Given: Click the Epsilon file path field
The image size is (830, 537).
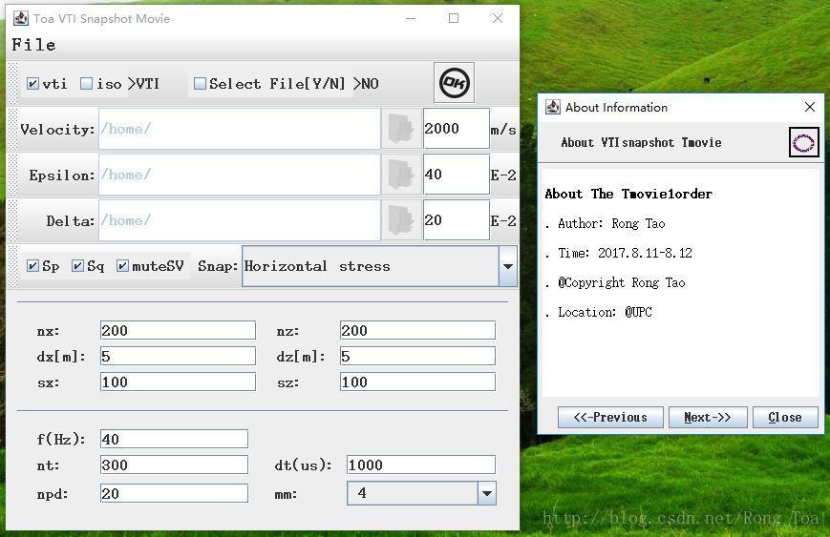Looking at the screenshot, I should pyautogui.click(x=240, y=175).
